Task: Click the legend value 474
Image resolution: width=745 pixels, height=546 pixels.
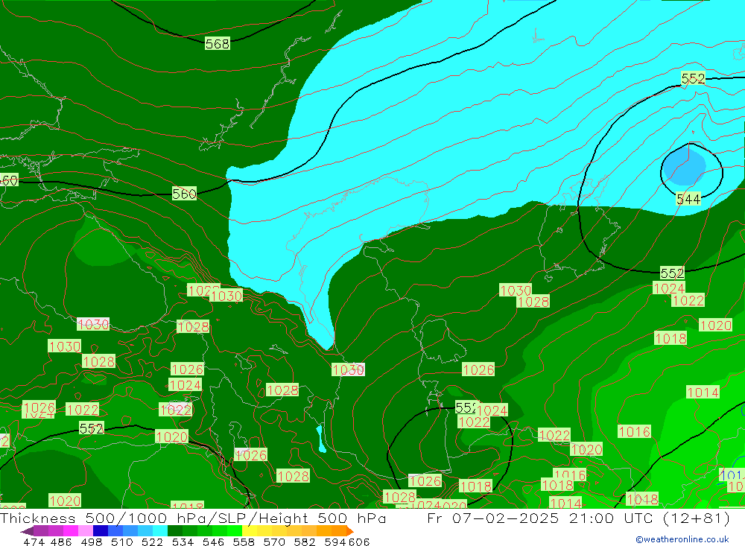Action: [34, 542]
